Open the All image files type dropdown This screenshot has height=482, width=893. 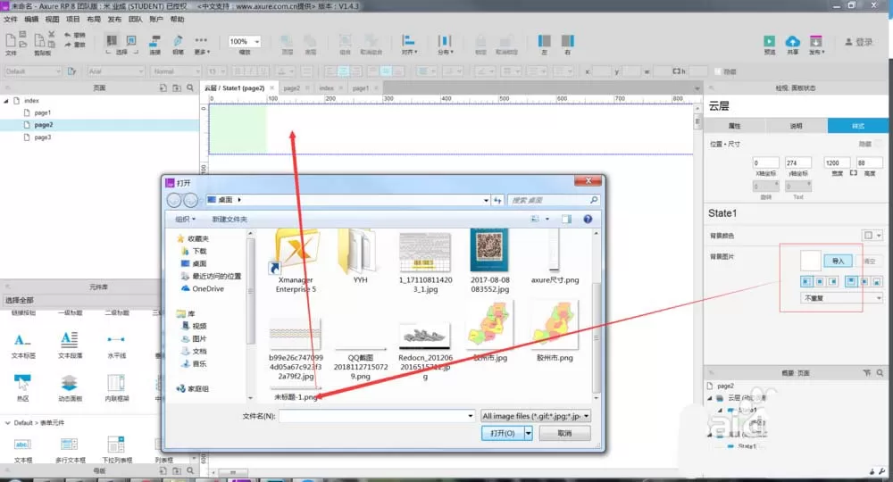[x=535, y=416]
